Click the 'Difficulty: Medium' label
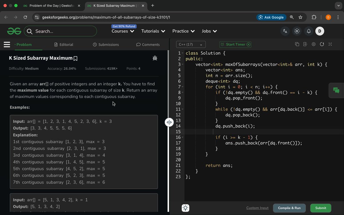 click(x=24, y=69)
